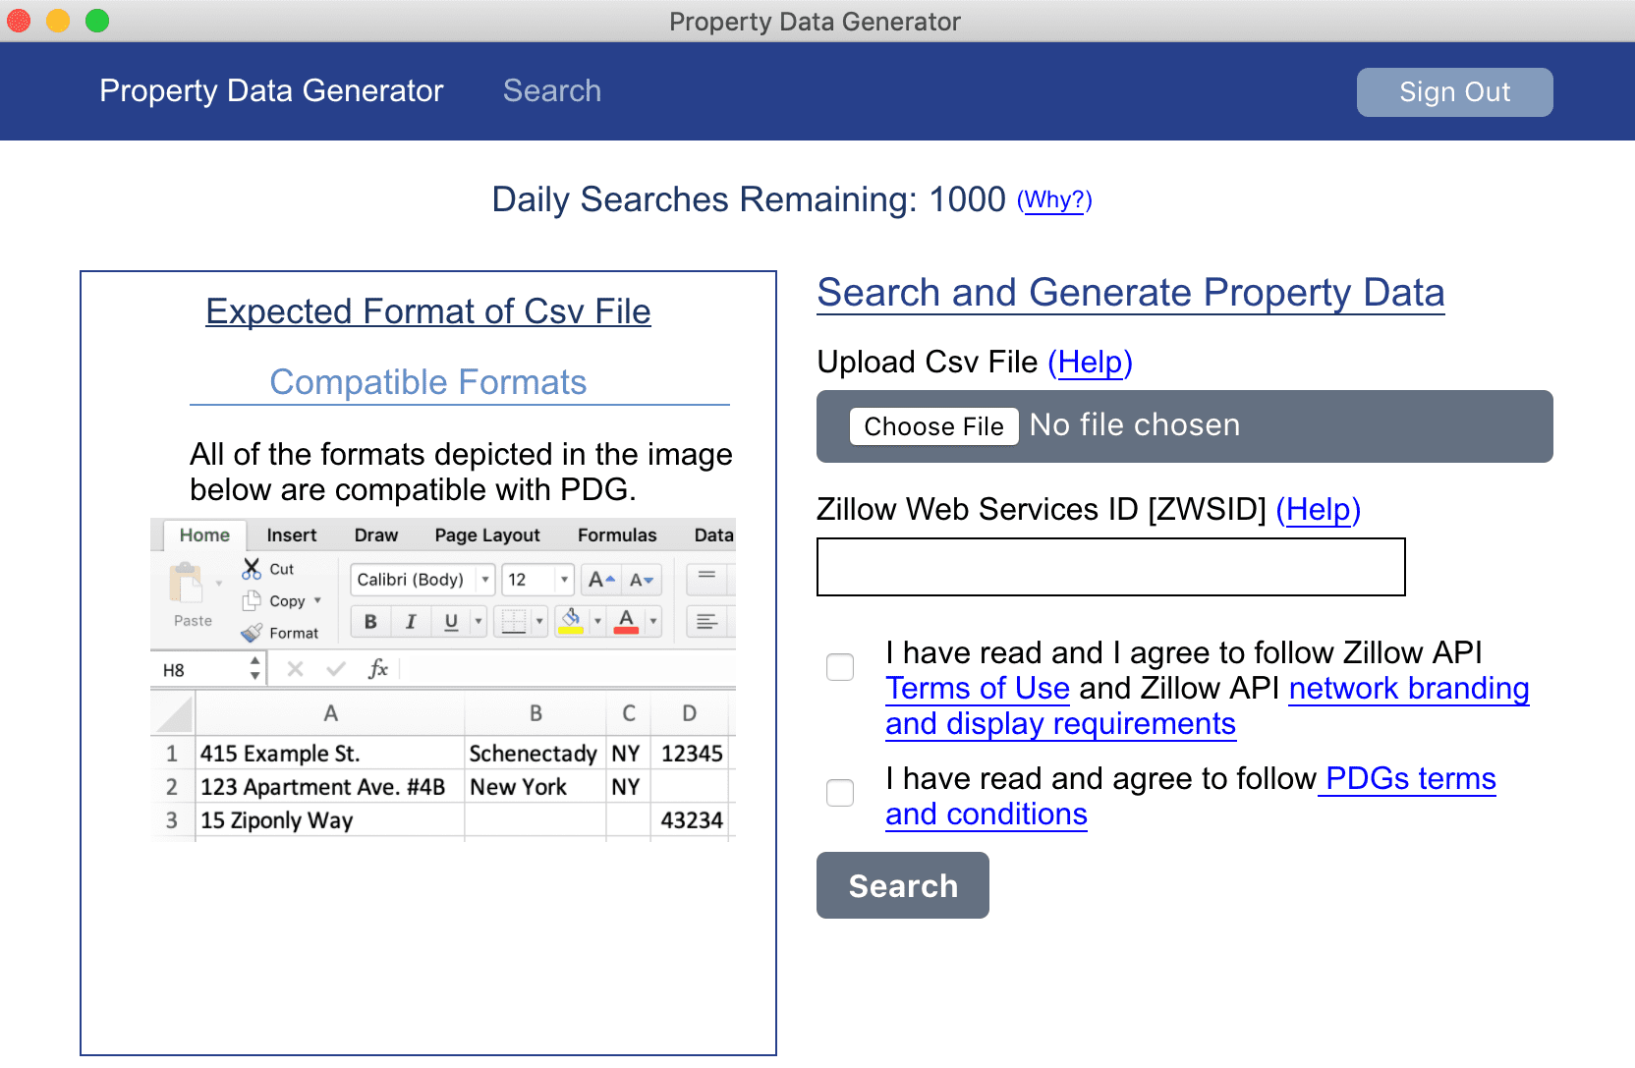Open the font size 12 dropdown
This screenshot has height=1068, width=1635.
pos(564,580)
